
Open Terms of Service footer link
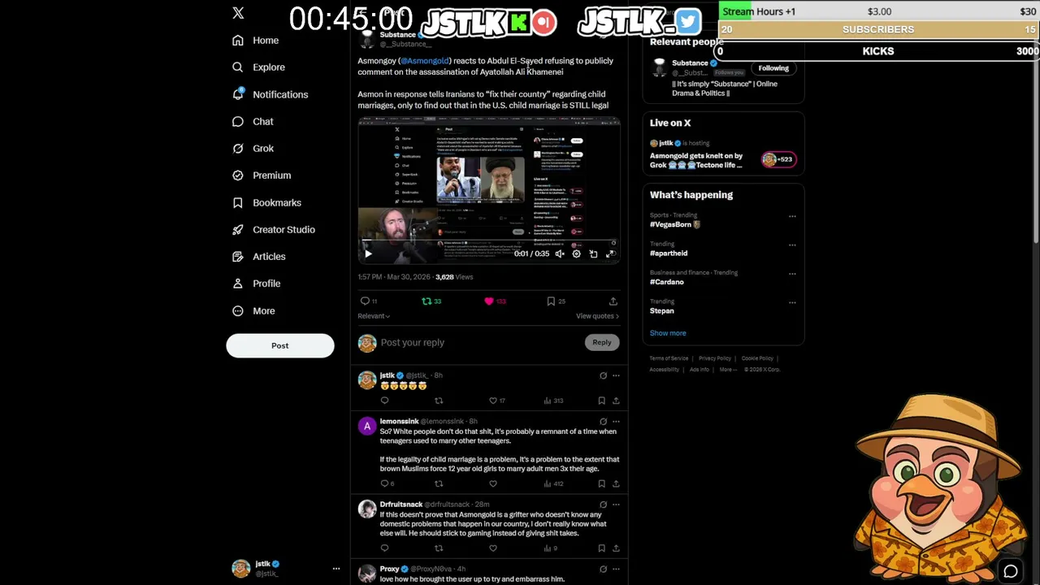(x=669, y=358)
